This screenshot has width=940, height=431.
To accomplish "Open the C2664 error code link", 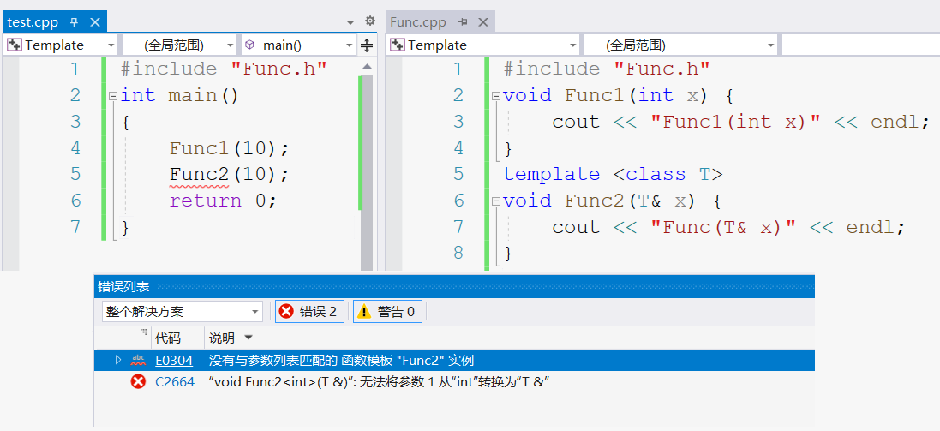I will [174, 382].
